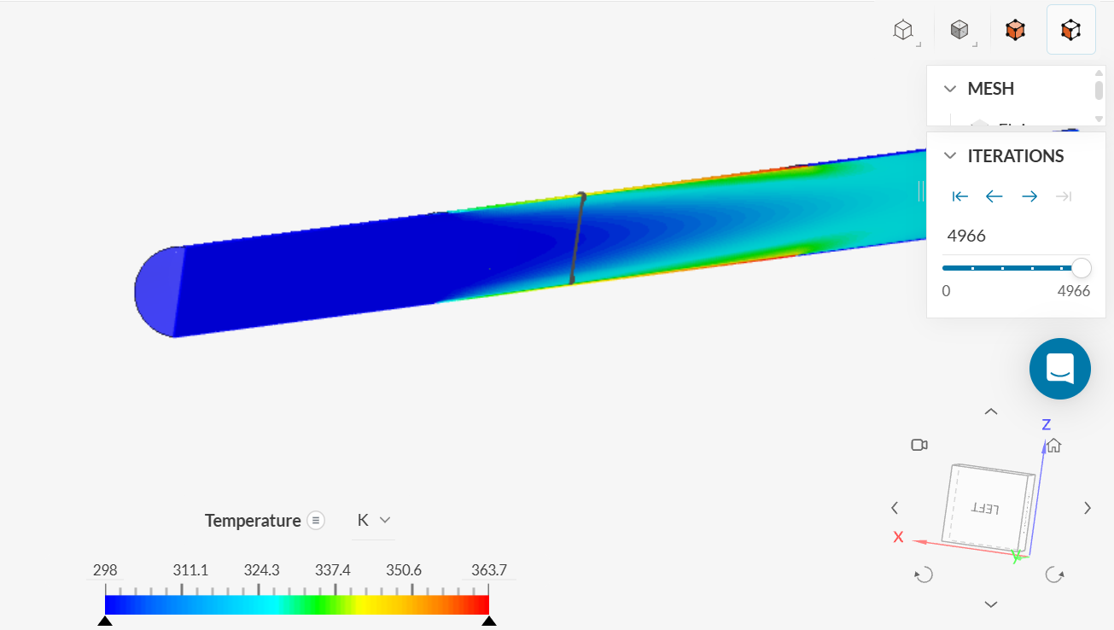Roll the view counter-clockwise
The width and height of the screenshot is (1114, 630).
click(923, 575)
